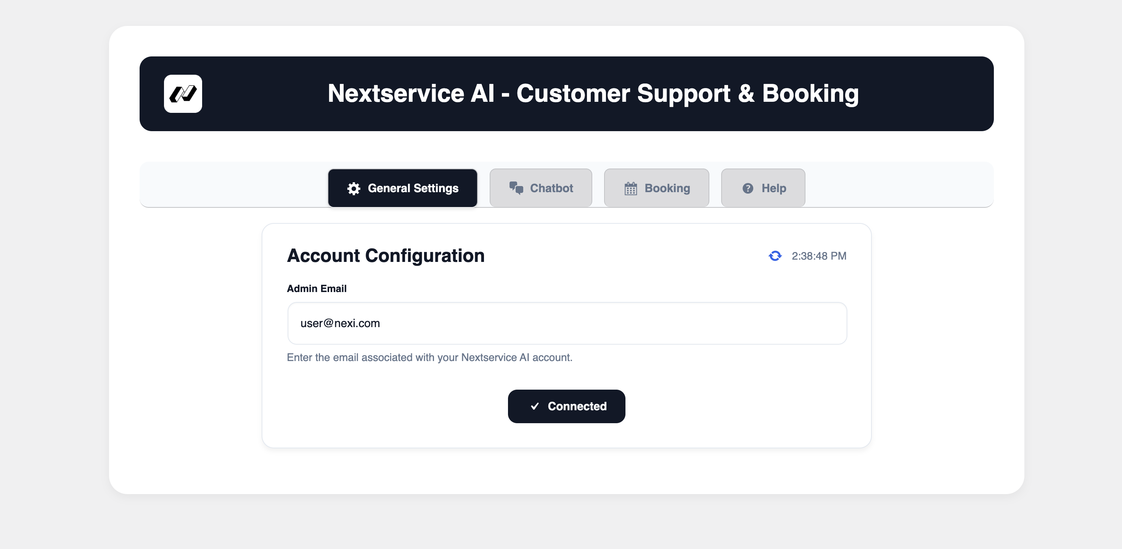The image size is (1122, 549).
Task: Click the calendar icon on Booking tab
Action: tap(631, 188)
